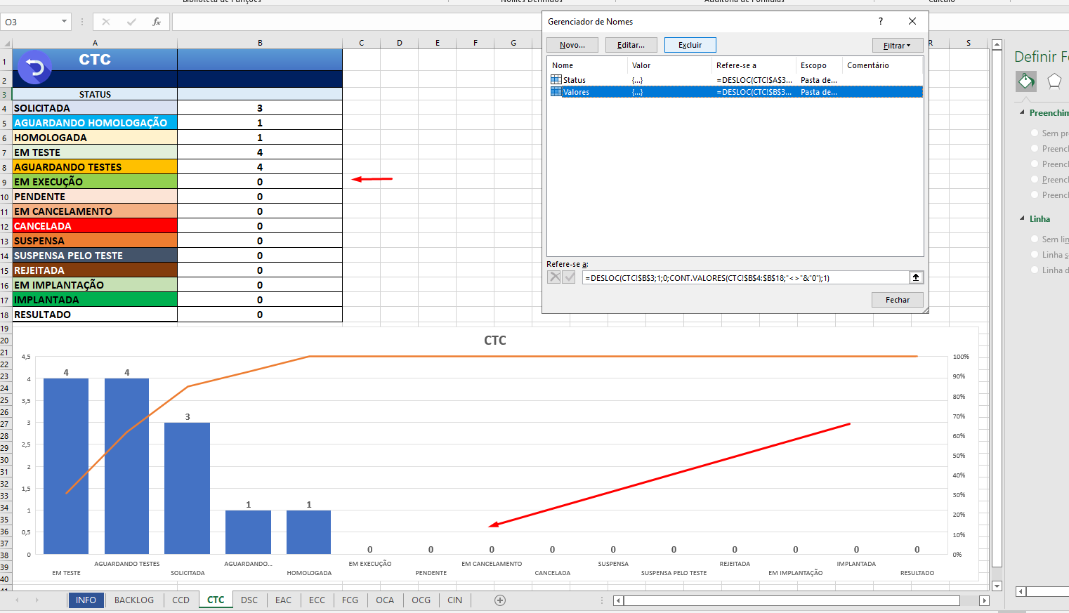Click the Select All corner of the grid
Screen dimensions: 1069x613
(6, 43)
